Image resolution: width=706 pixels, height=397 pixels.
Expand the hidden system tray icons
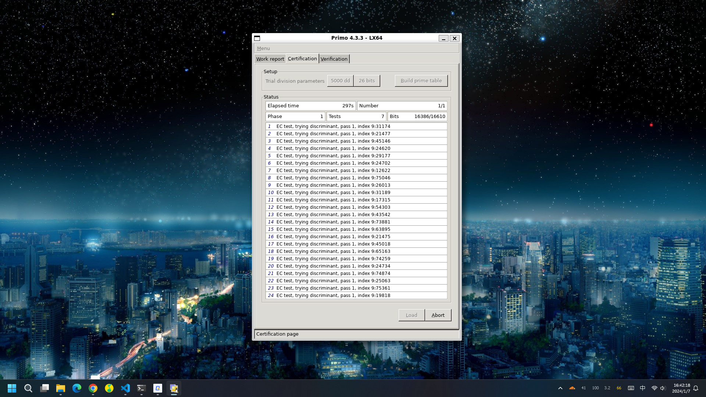[560, 388]
